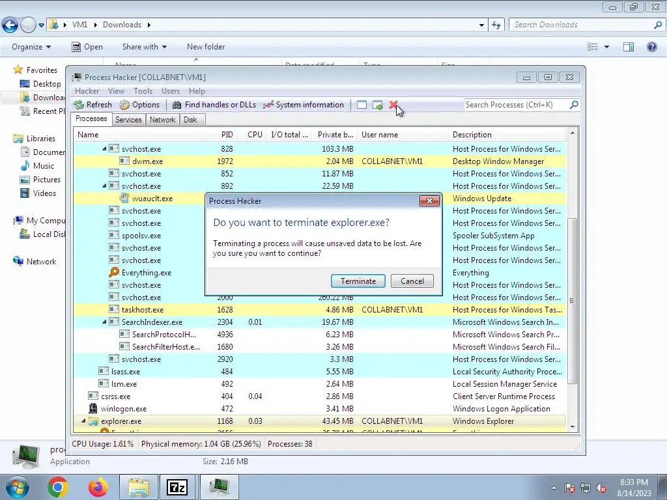Show hidden tray icons arrow

point(554,488)
